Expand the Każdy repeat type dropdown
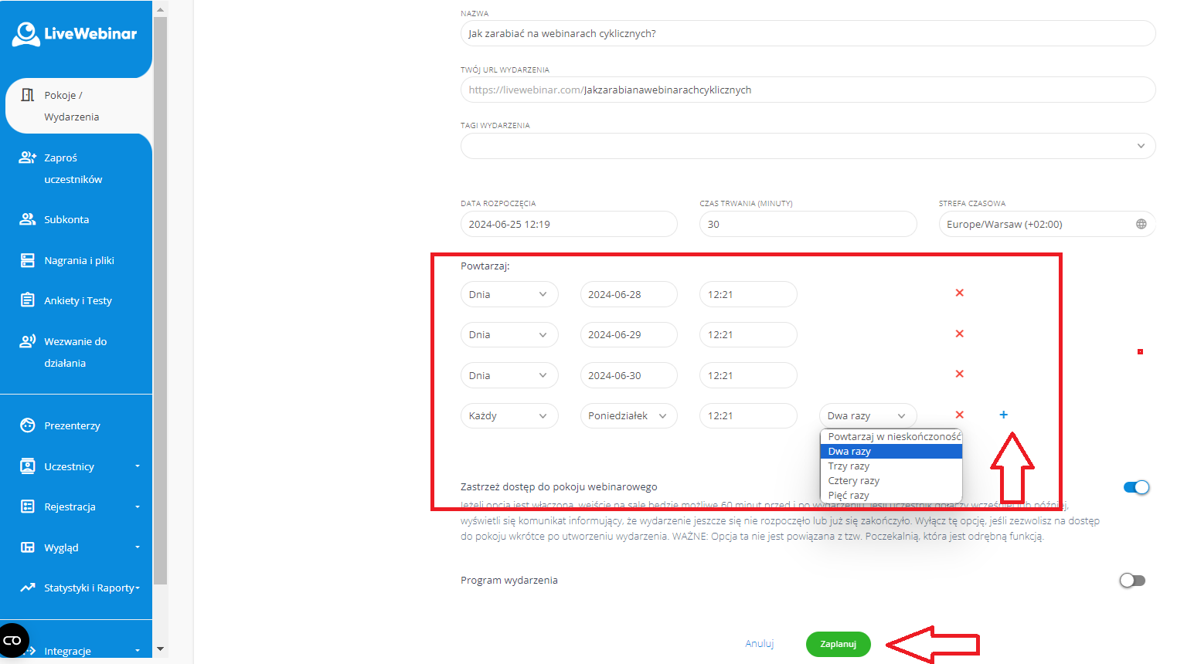Image resolution: width=1194 pixels, height=664 pixels. (x=509, y=416)
